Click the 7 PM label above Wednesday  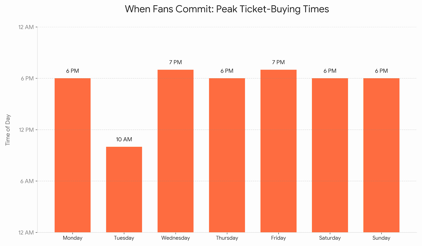point(175,62)
